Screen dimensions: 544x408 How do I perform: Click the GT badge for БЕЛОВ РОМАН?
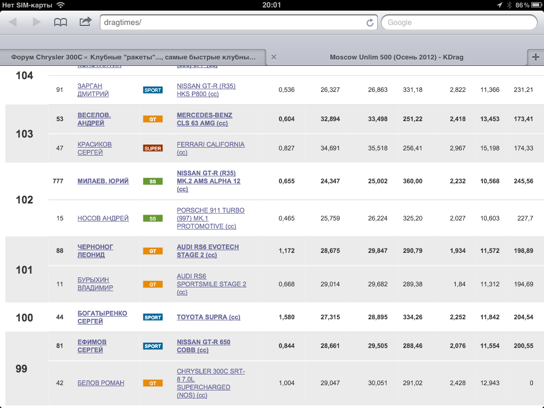[x=152, y=383]
